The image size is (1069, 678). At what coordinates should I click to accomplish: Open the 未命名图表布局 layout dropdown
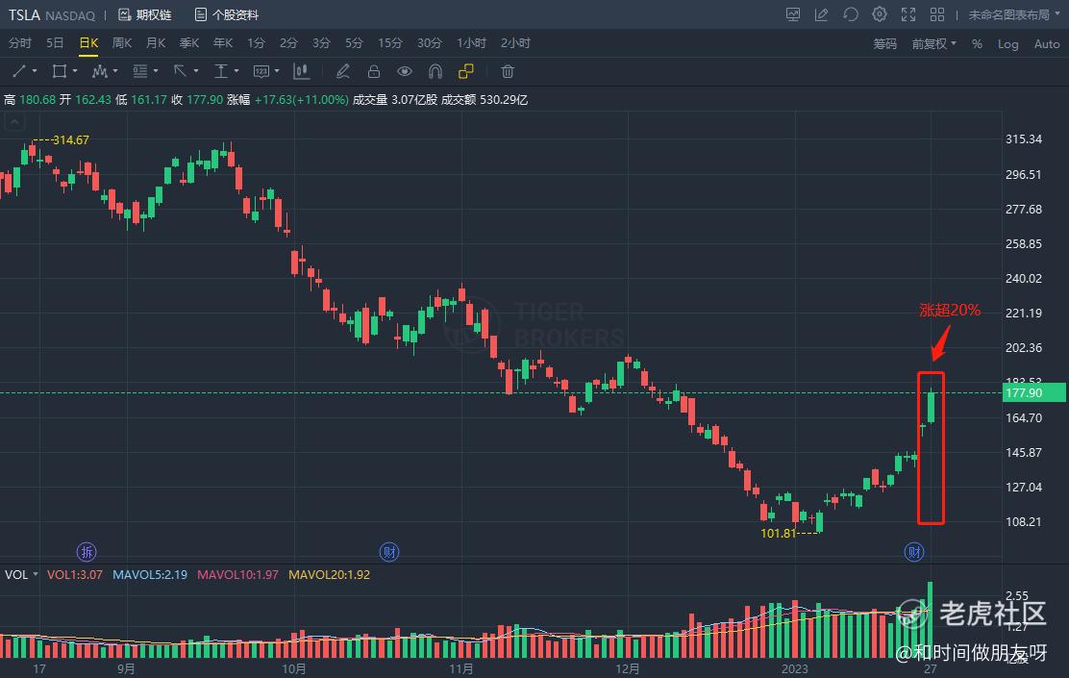[x=1012, y=14]
